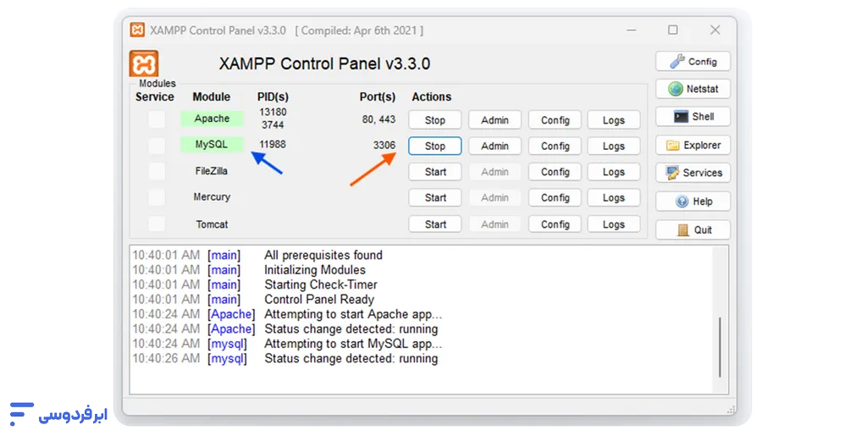Open Services with the services icon

(693, 173)
